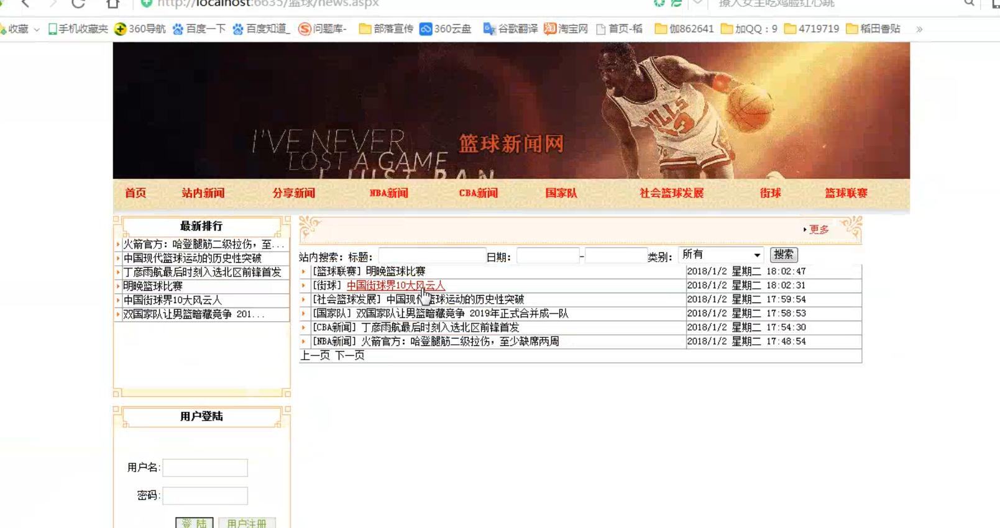Open the 百度知道 bookmark
Viewport: 1000px width, 528px height.
coord(261,29)
